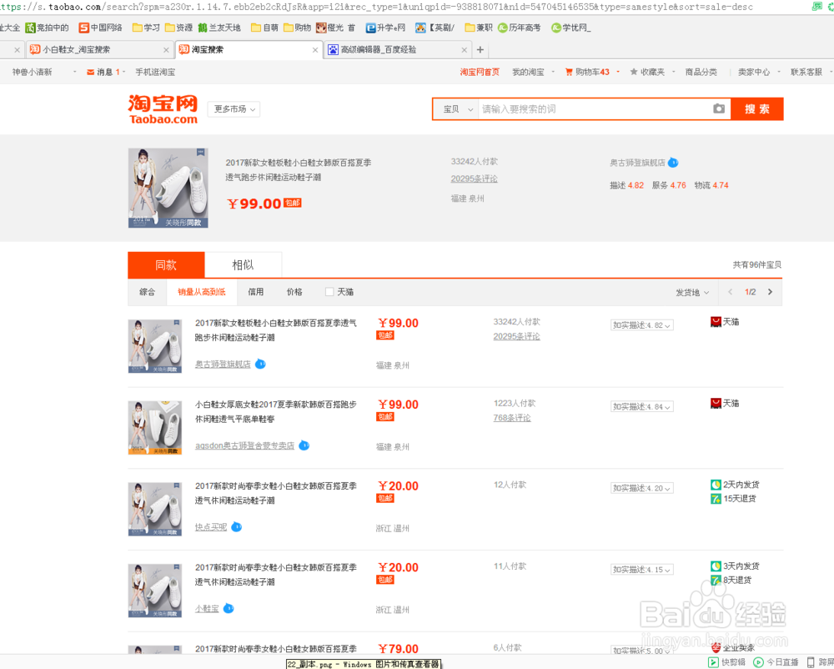Screen dimensions: 834x669
Task: Close the 小白鞋女_淘宝搜索 tab
Action: (x=166, y=50)
